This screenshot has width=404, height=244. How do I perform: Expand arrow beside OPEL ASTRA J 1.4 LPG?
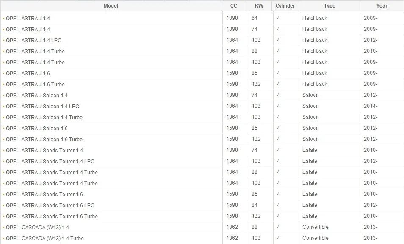(4, 41)
